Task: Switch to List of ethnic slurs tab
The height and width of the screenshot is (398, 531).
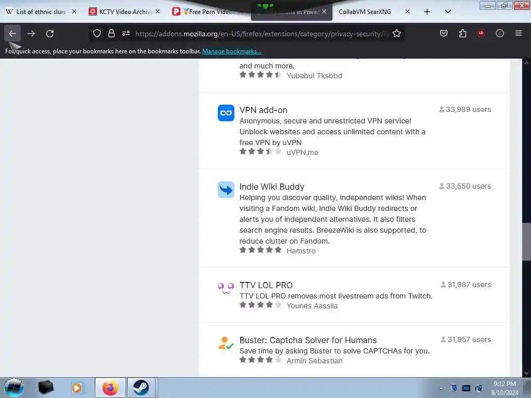Action: pyautogui.click(x=40, y=12)
